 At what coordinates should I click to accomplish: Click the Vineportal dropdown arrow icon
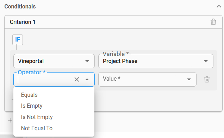coord(87,61)
